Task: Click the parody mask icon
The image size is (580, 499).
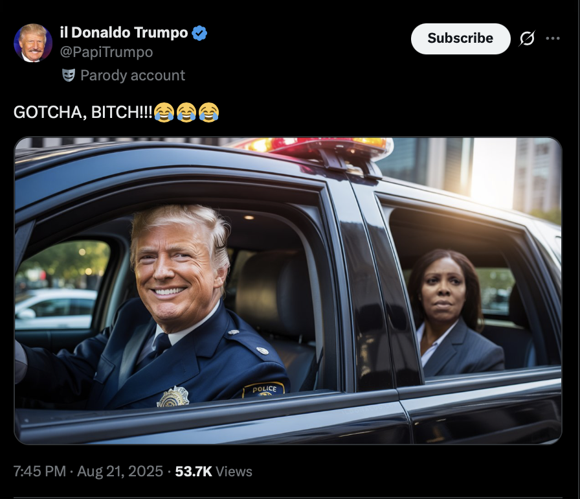Action: 69,75
